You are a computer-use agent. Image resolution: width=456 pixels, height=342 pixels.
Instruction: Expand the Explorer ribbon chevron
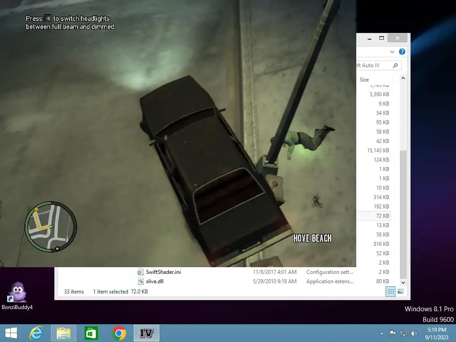click(392, 52)
